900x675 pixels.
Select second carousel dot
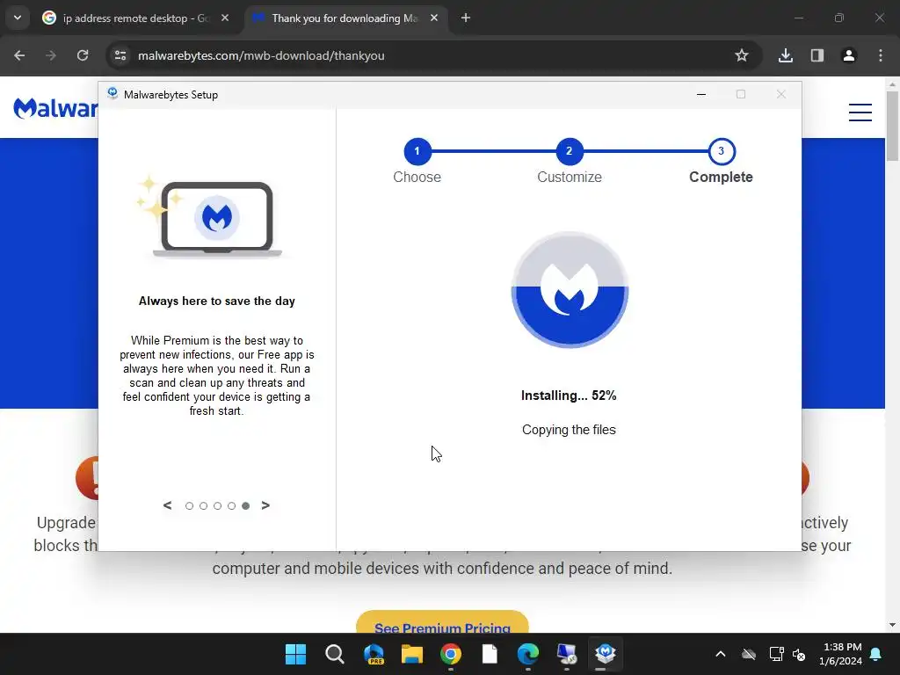[203, 505]
